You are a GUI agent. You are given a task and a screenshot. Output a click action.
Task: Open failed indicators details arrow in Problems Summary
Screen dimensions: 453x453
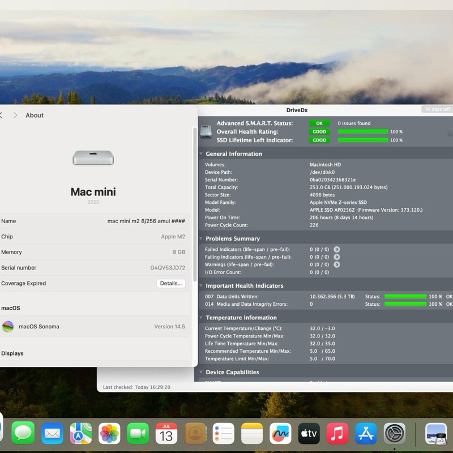coord(337,249)
